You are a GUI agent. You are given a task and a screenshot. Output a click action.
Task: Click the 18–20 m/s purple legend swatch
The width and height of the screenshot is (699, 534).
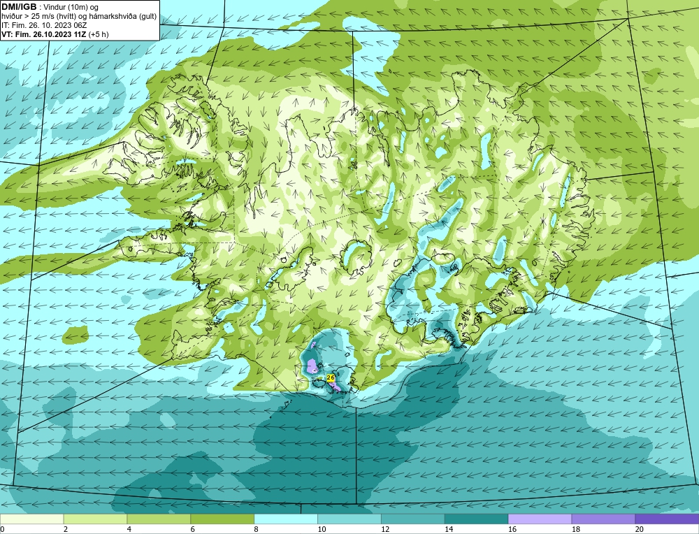(x=604, y=519)
